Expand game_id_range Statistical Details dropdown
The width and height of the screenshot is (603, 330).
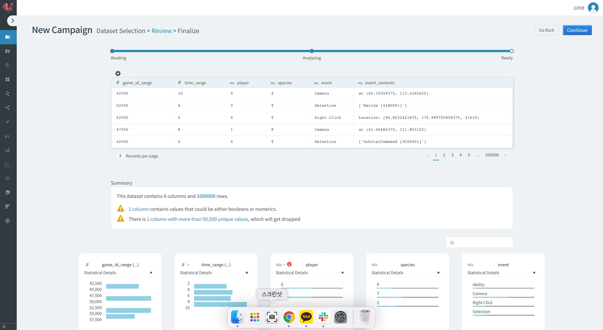(x=151, y=273)
